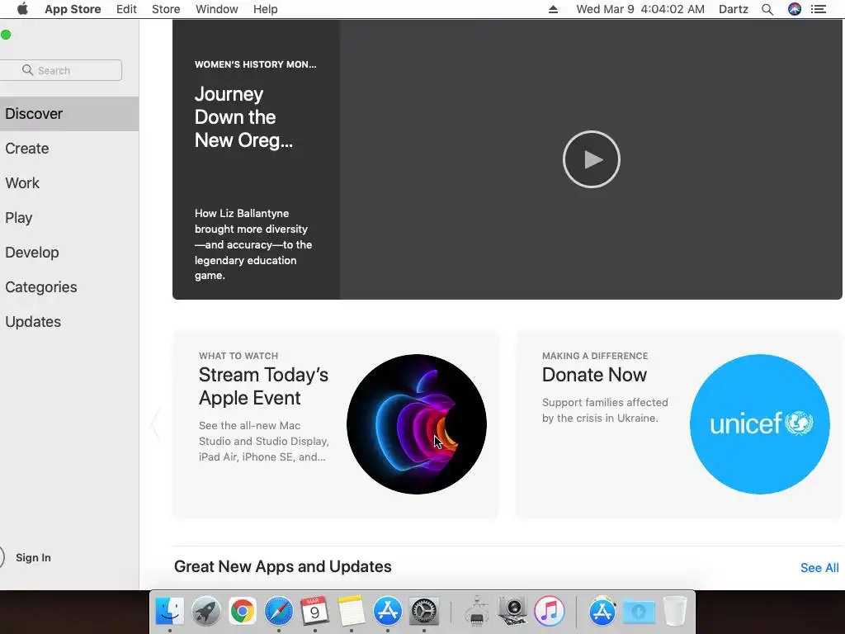Open System Information chip icon in Dock

[476, 611]
